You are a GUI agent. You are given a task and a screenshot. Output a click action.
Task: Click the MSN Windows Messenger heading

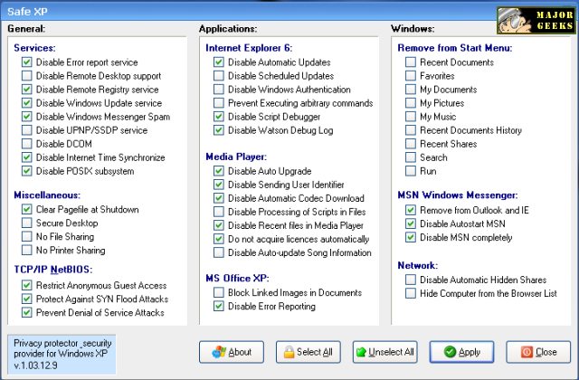(458, 195)
